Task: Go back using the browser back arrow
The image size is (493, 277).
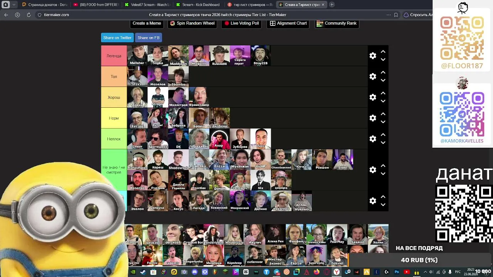Action: (x=6, y=15)
